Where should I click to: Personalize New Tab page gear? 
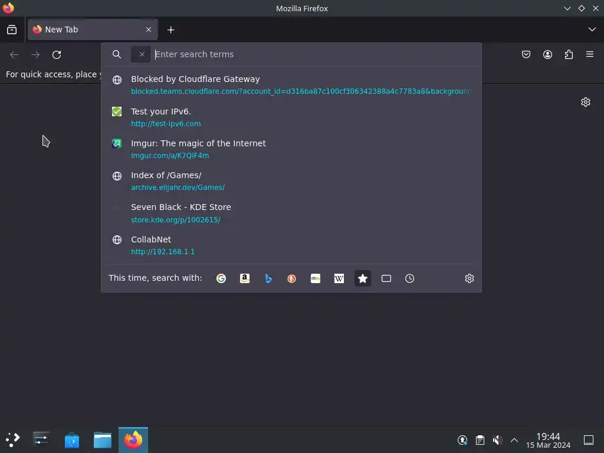(x=586, y=102)
